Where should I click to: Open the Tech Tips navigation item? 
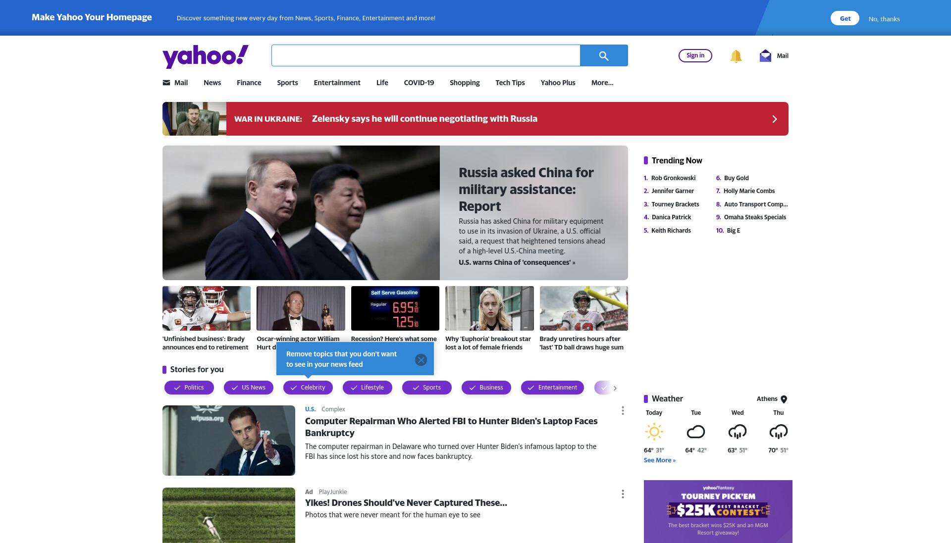tap(510, 83)
